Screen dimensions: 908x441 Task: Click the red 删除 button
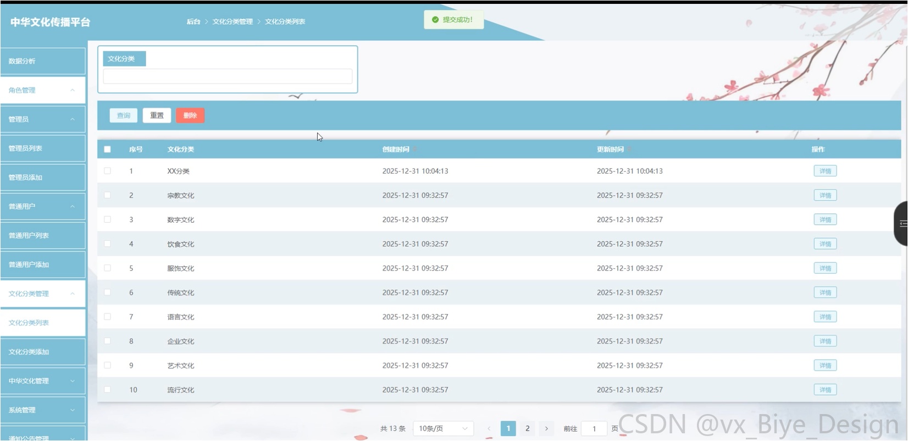pyautogui.click(x=190, y=115)
